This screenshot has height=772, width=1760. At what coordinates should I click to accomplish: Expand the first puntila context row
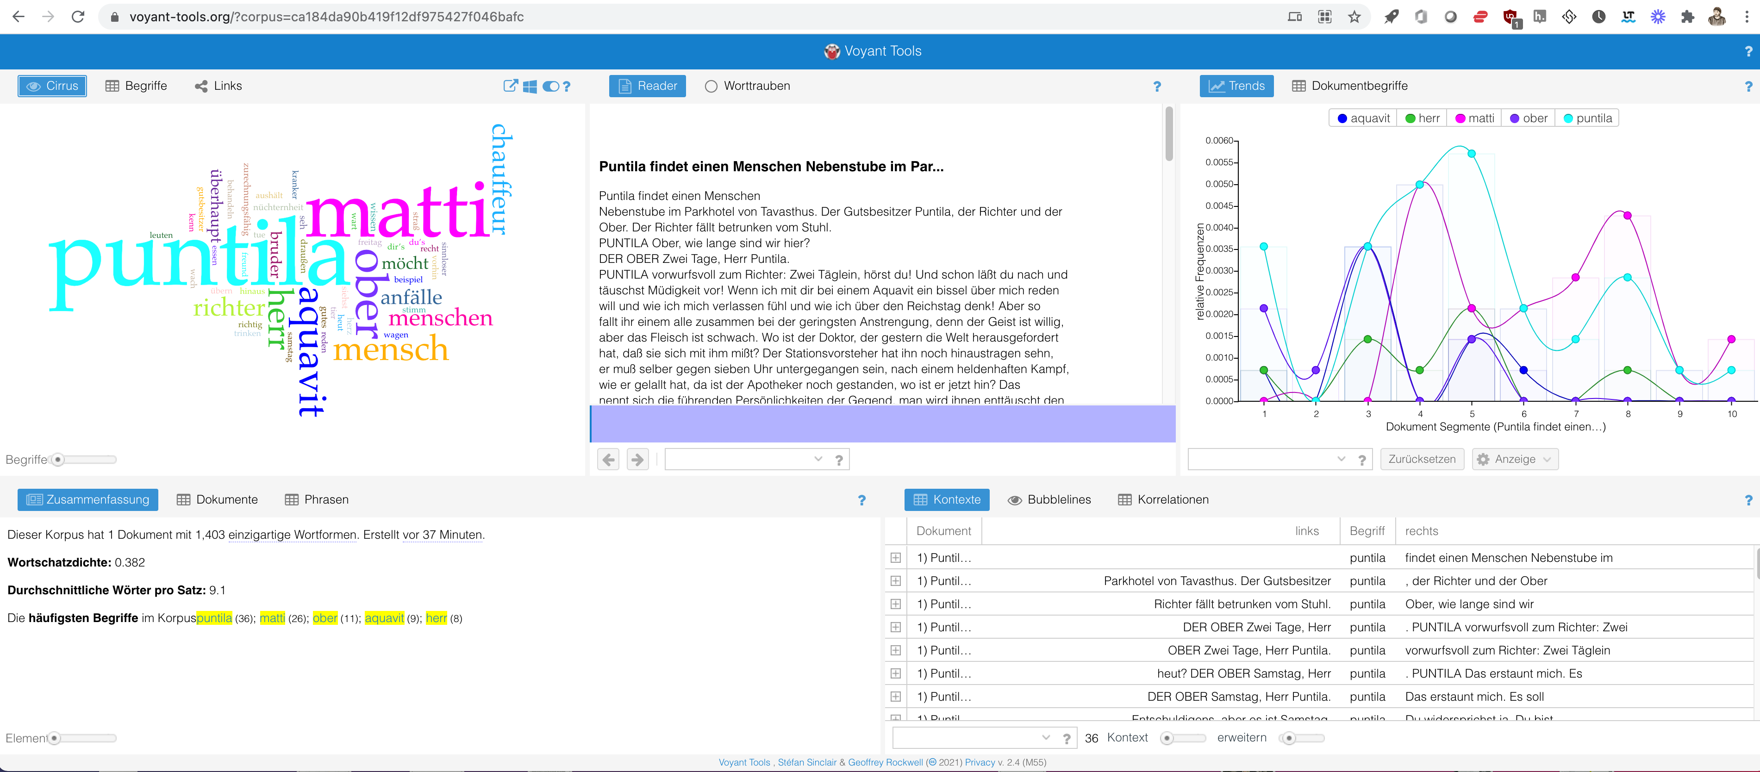pos(895,558)
